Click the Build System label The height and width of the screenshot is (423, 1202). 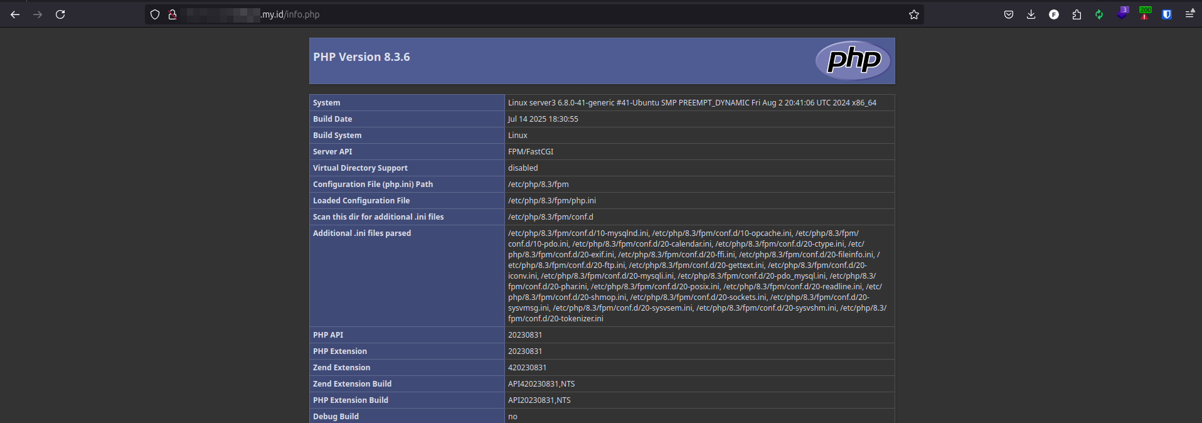tap(337, 136)
